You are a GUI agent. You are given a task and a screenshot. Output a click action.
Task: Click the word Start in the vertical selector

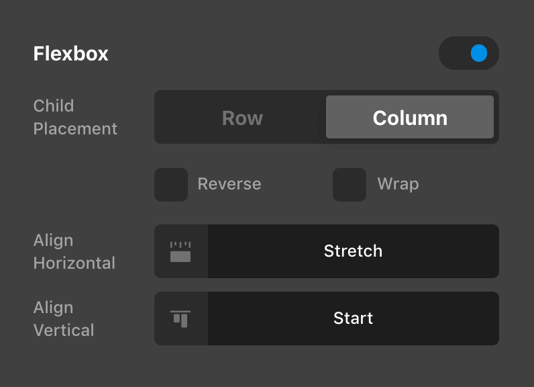[353, 318]
